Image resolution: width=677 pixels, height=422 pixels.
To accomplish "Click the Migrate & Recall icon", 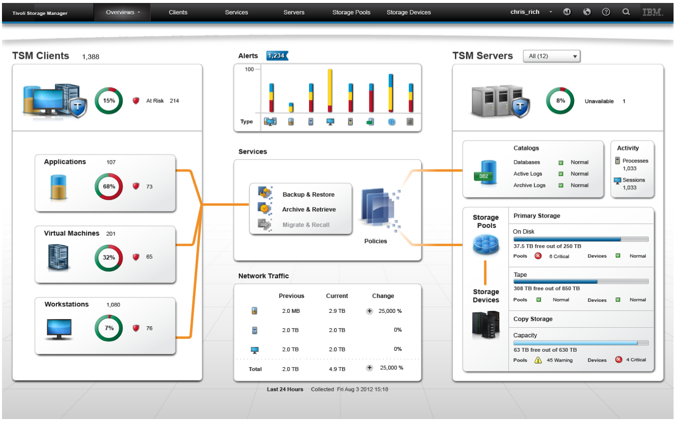I will point(266,224).
